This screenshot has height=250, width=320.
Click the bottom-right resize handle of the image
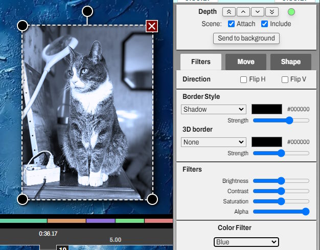tap(152, 199)
